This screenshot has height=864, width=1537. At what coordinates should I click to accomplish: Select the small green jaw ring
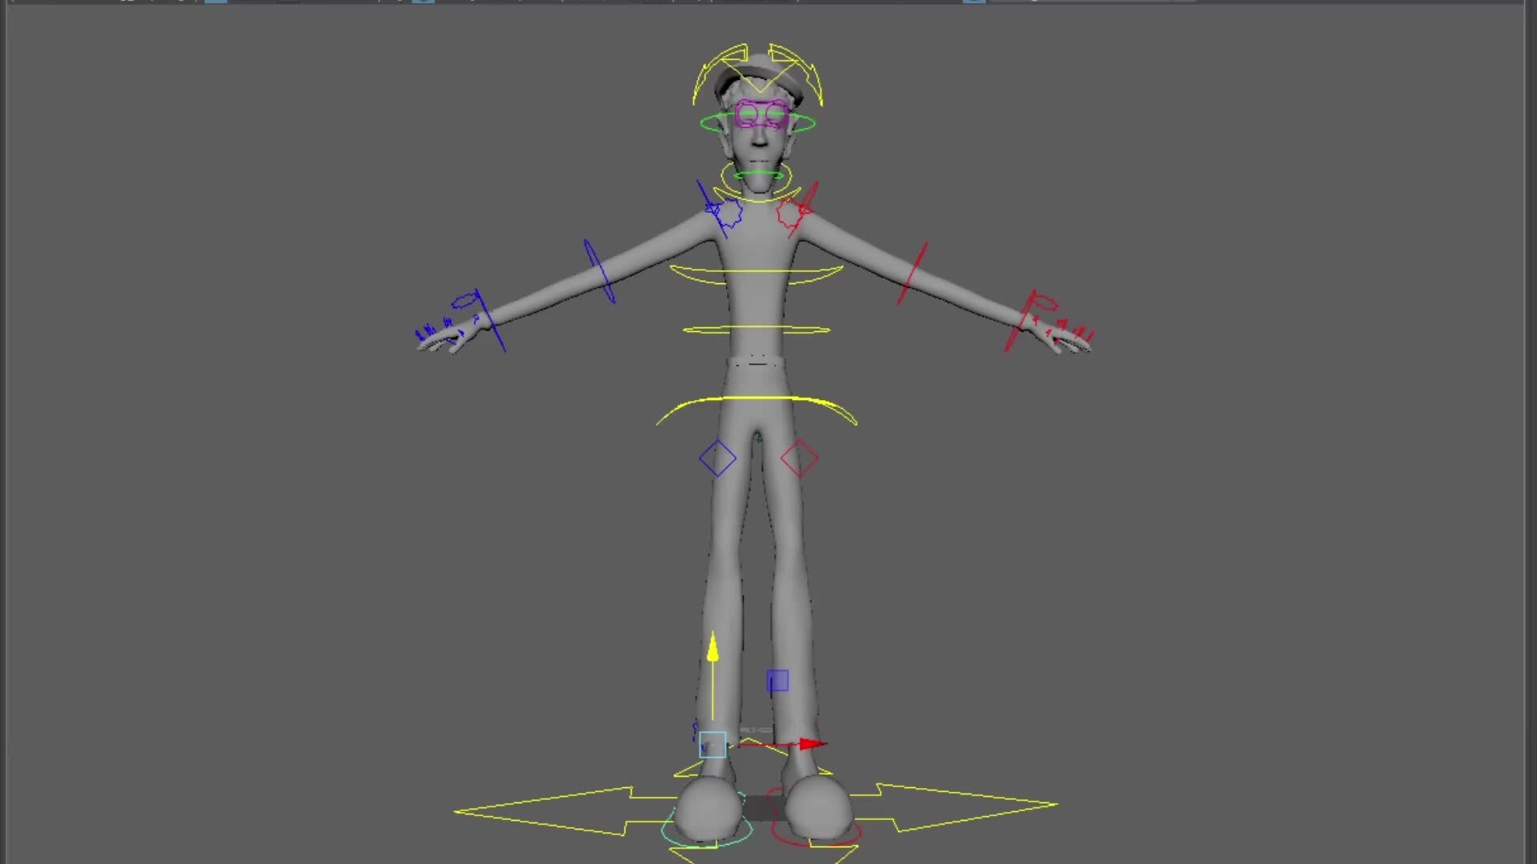coord(757,173)
